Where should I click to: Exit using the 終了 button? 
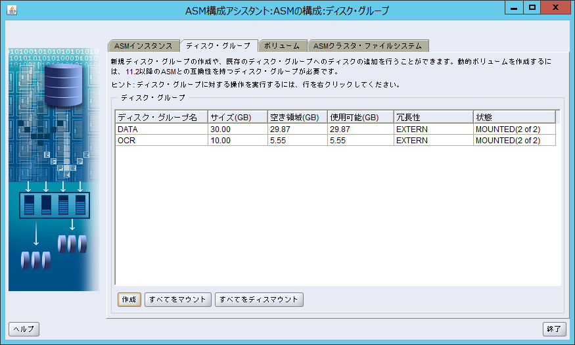[x=554, y=329]
